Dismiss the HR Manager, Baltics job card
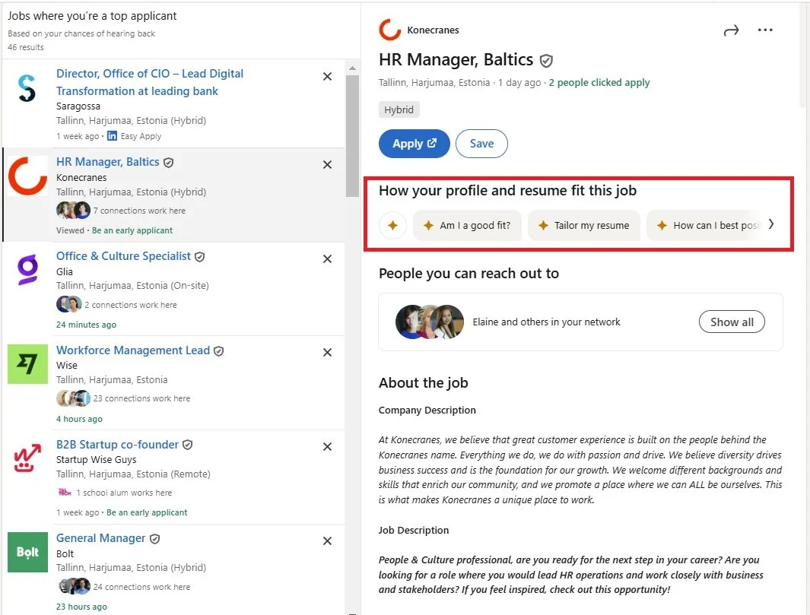The width and height of the screenshot is (810, 615). 327,165
